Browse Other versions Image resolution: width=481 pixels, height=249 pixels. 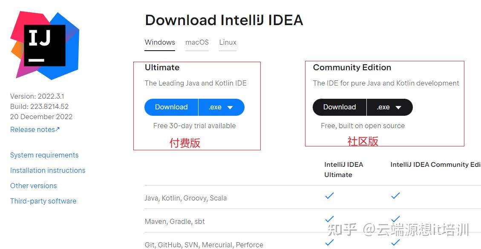[x=33, y=186]
